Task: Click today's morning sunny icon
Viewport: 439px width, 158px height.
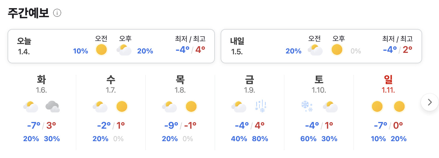Action: click(101, 50)
